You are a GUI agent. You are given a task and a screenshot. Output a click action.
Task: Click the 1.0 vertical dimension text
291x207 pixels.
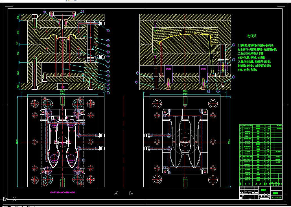(x=17, y=44)
